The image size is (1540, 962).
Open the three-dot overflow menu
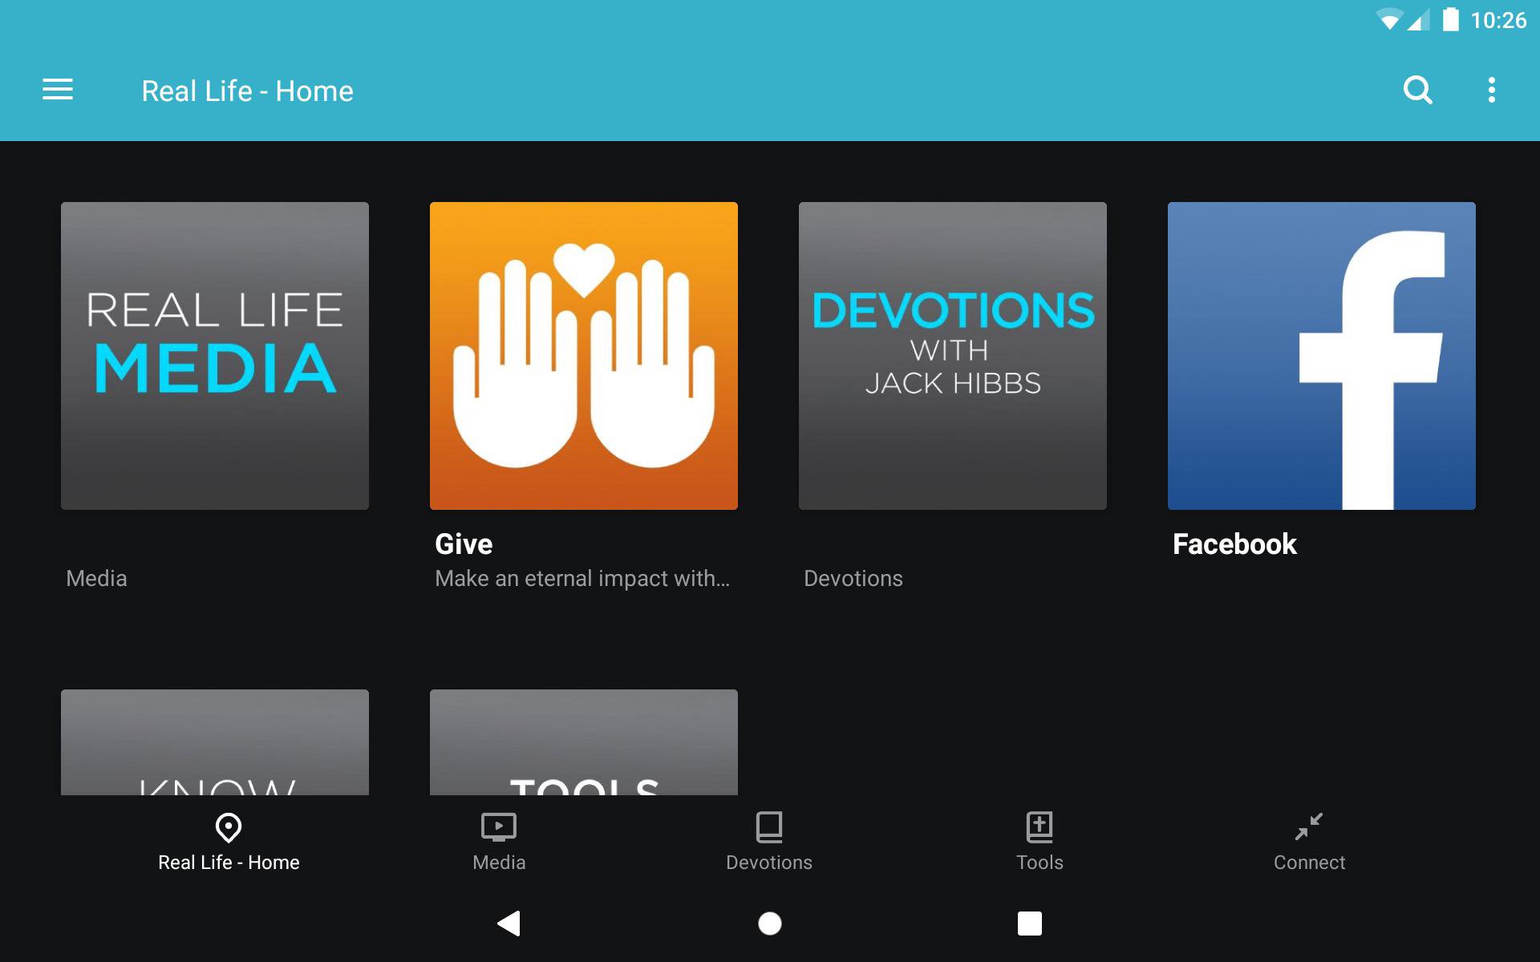(x=1491, y=90)
